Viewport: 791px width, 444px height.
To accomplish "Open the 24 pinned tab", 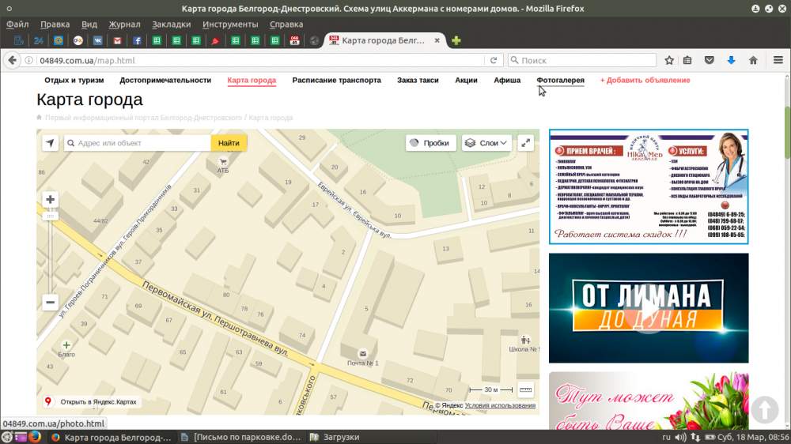I will tap(38, 41).
